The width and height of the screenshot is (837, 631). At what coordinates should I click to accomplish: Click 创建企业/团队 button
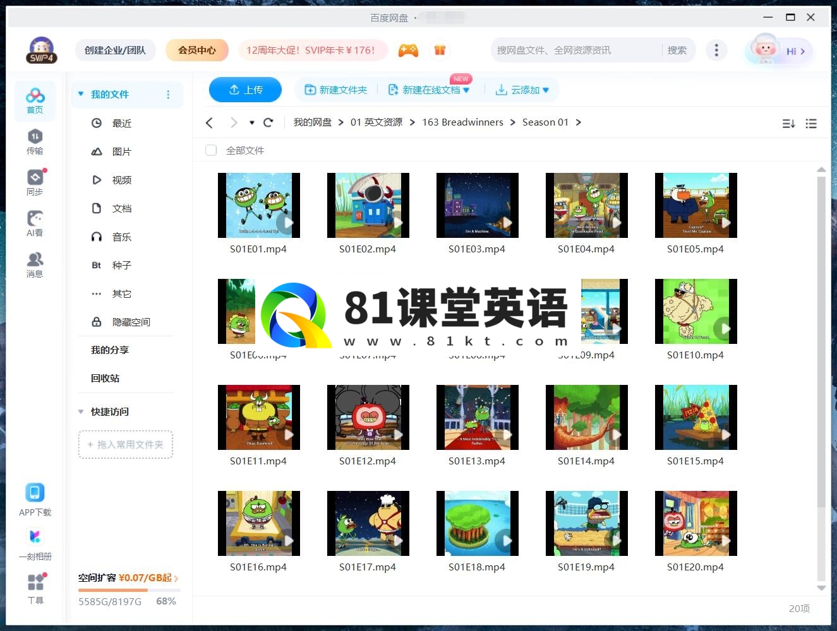tap(115, 50)
